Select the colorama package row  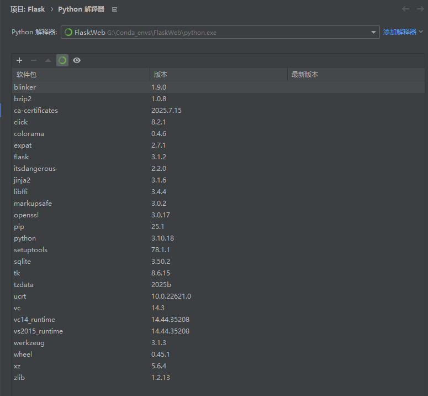click(218, 134)
